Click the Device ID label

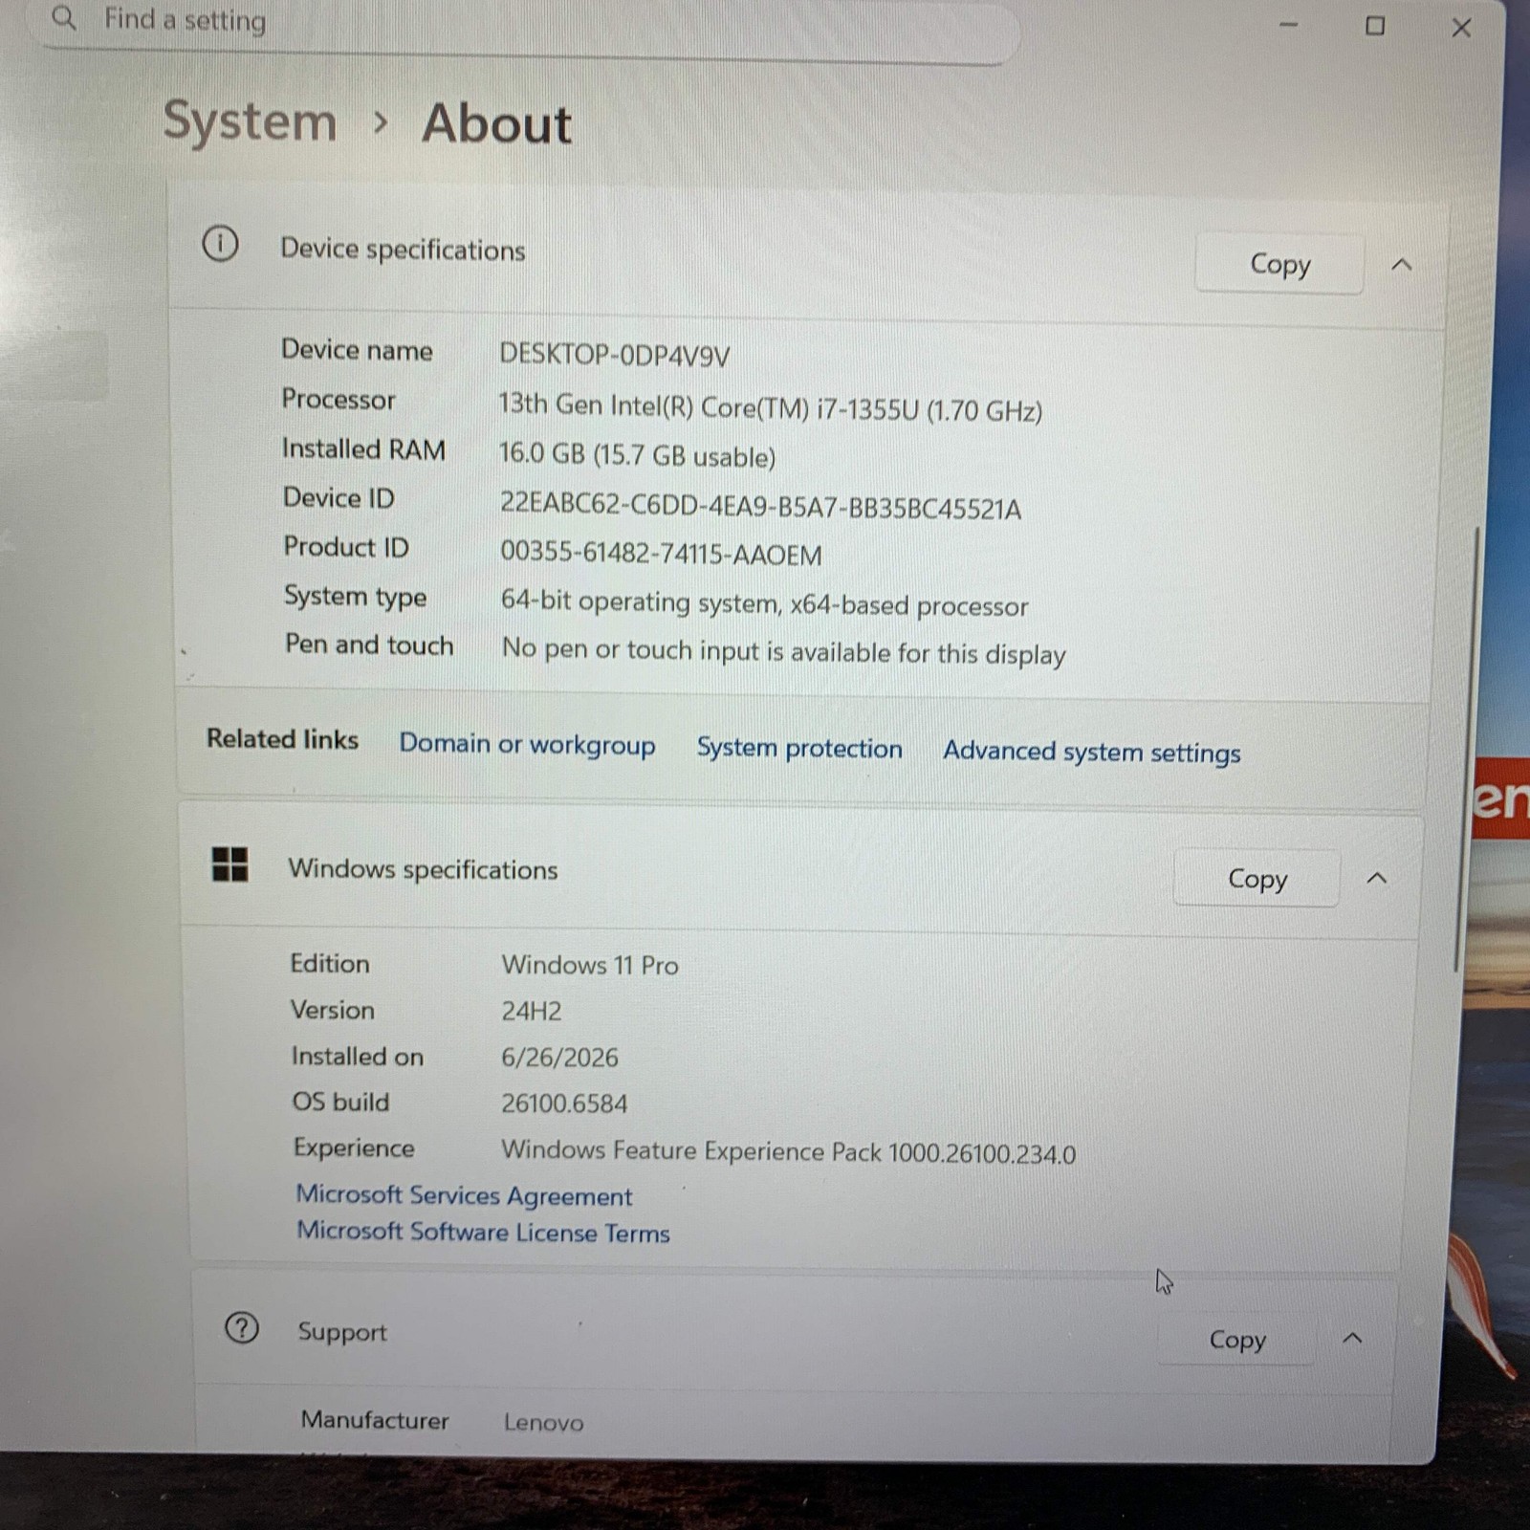pos(338,497)
